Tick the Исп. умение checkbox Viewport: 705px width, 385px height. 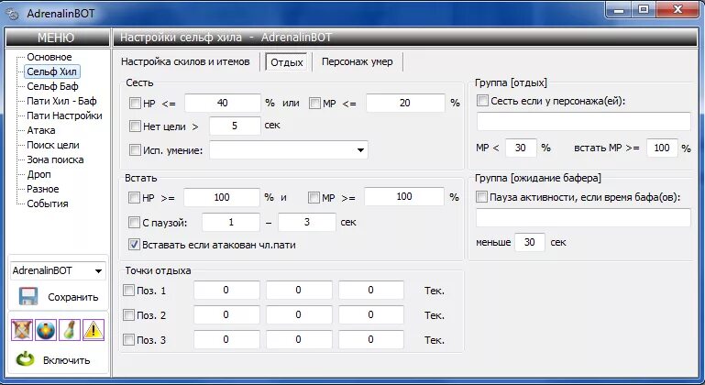coord(135,149)
